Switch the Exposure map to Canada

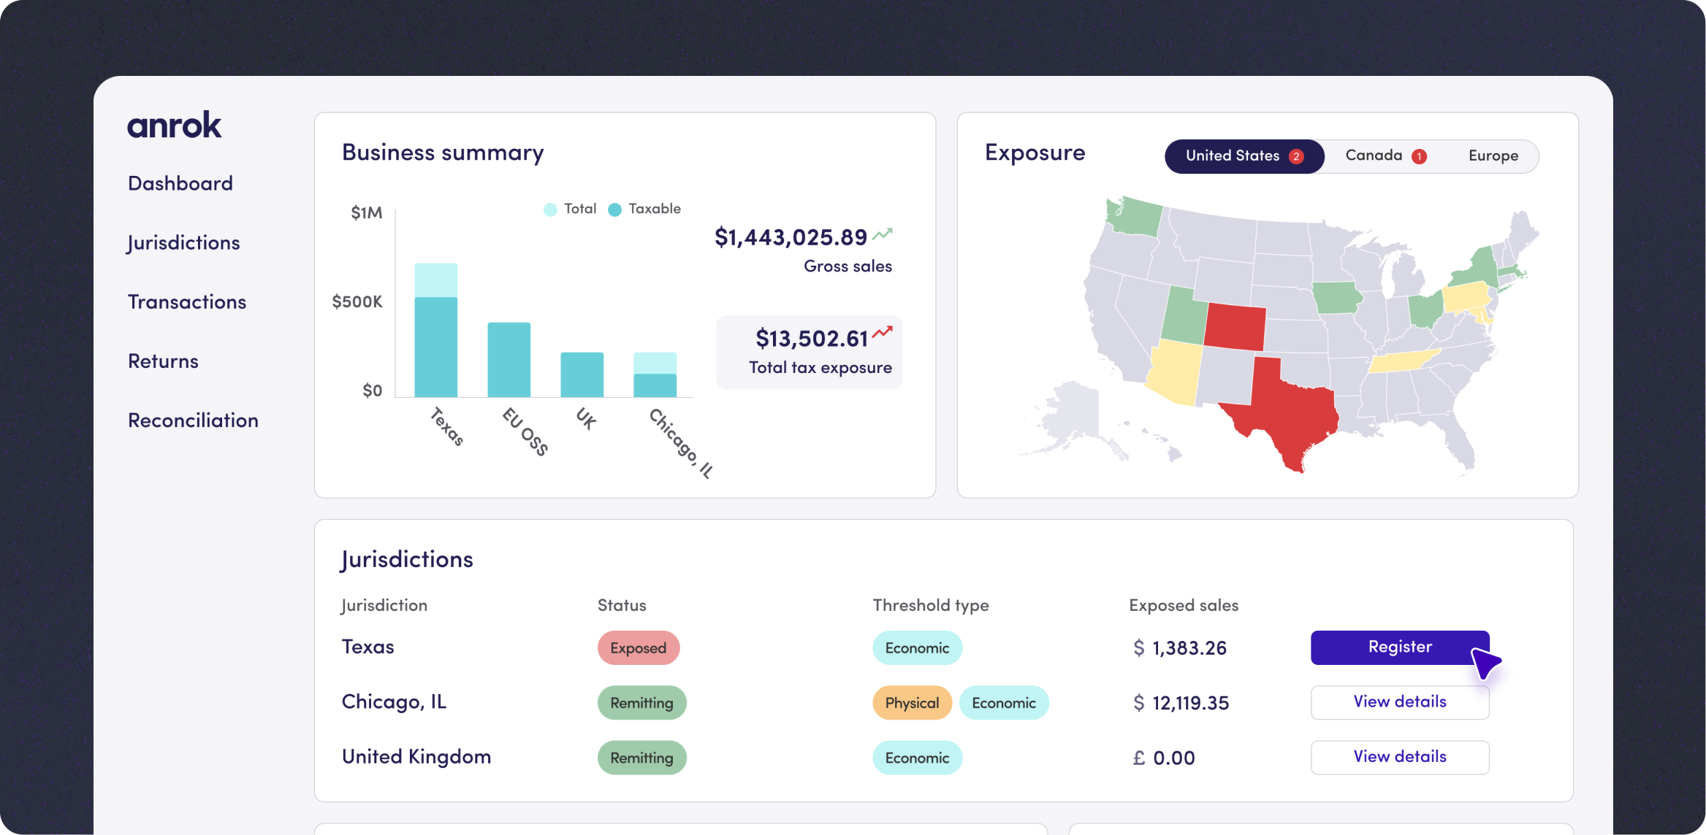(1374, 156)
